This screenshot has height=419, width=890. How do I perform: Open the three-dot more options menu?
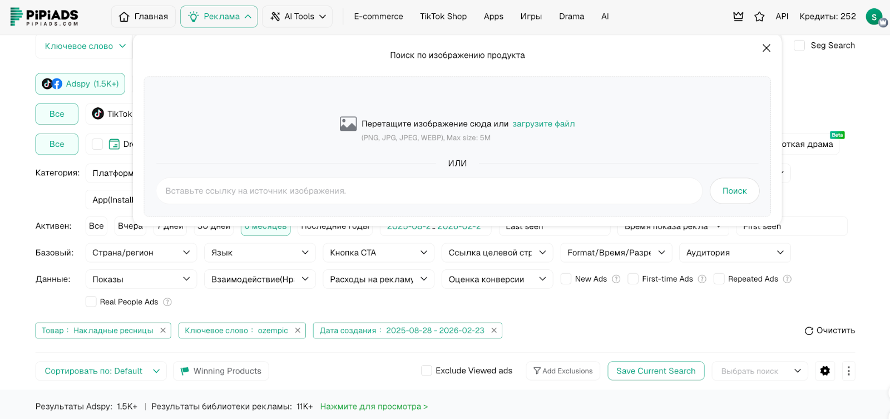tap(848, 371)
